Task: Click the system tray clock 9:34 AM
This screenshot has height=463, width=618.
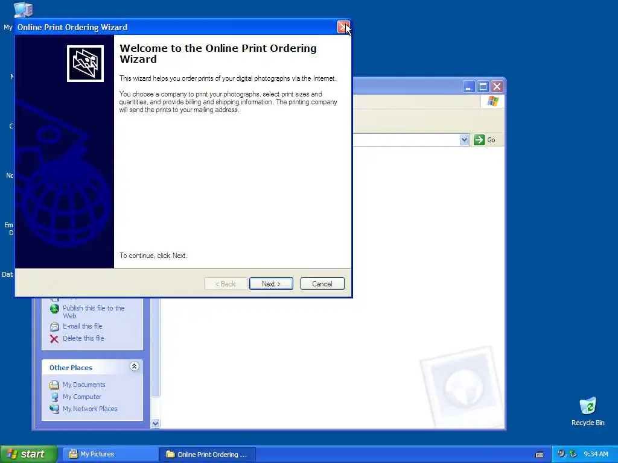Action: point(596,455)
